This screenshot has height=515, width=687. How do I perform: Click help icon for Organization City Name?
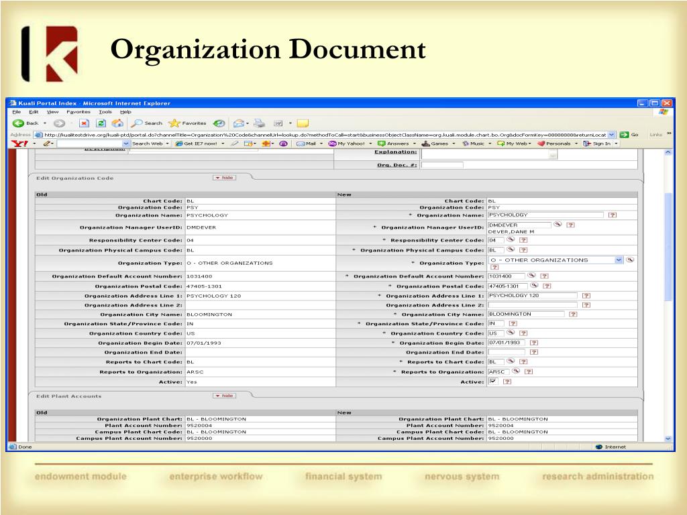[x=573, y=314]
